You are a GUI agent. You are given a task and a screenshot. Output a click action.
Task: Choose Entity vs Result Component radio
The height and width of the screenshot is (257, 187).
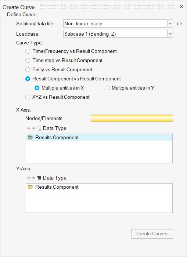tap(28, 70)
